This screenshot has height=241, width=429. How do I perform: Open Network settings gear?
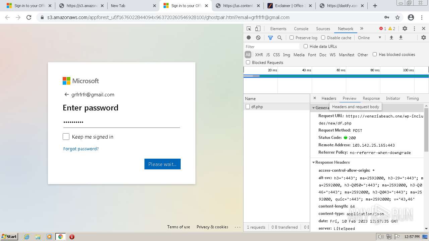point(424,38)
